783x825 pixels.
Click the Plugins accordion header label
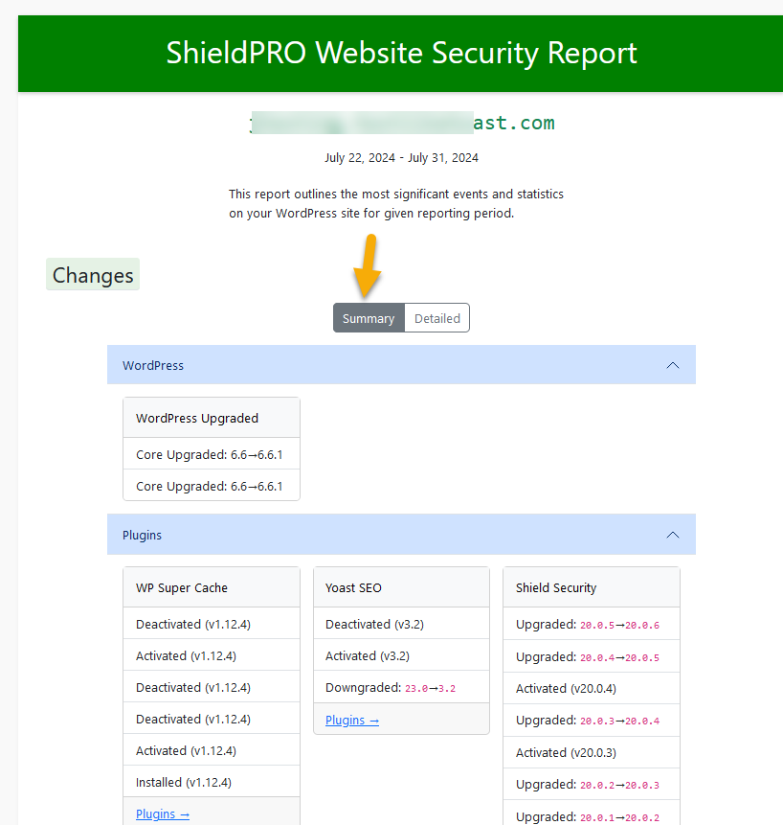click(142, 535)
